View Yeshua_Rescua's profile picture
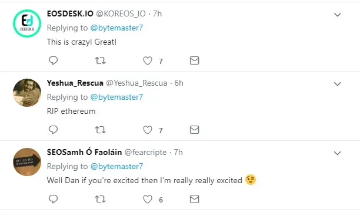This screenshot has width=360, height=216. click(x=27, y=93)
